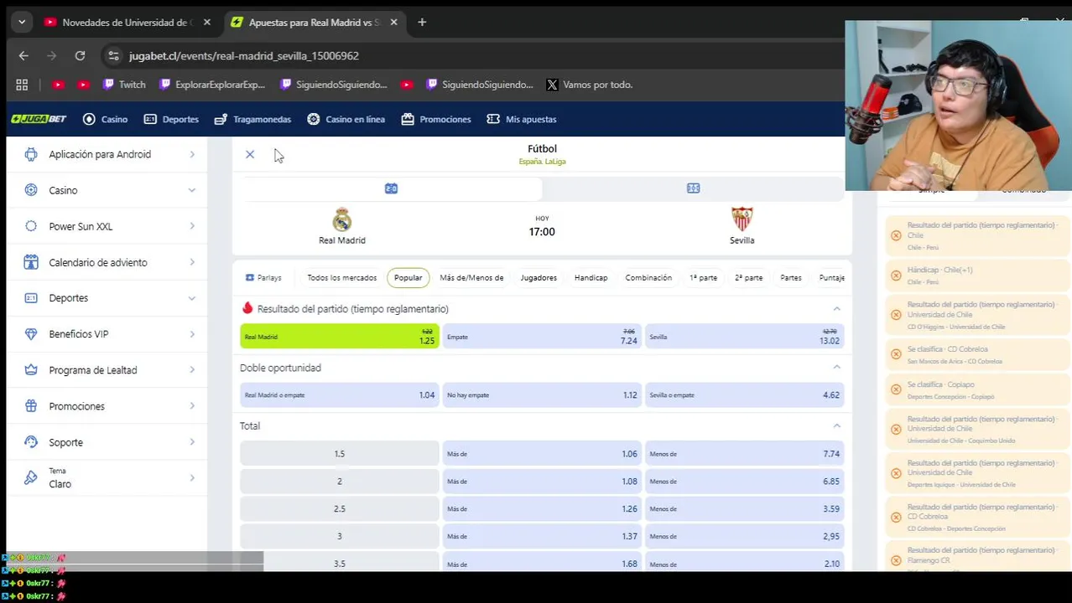Click the browser back arrow
The image size is (1072, 603).
point(23,56)
